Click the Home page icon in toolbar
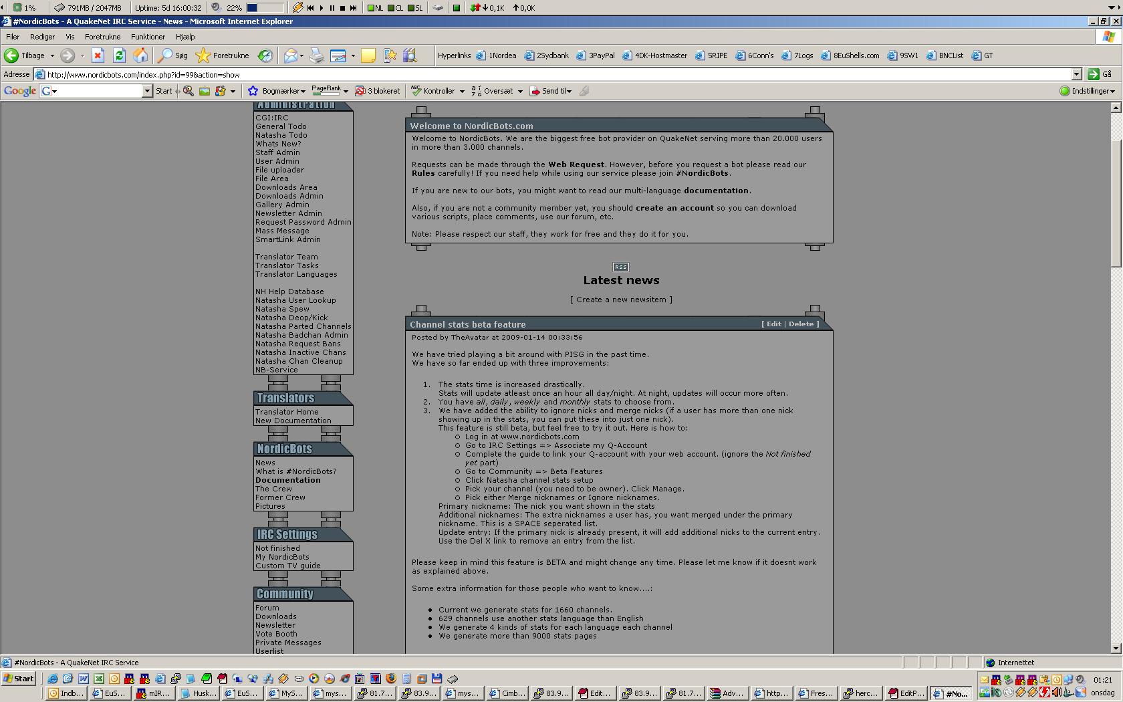This screenshot has height=702, width=1123. tap(140, 55)
